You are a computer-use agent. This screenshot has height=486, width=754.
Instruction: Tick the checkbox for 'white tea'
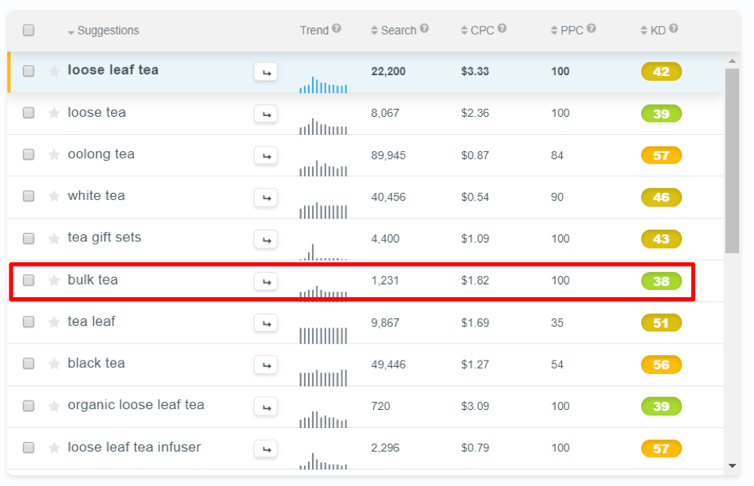point(28,196)
